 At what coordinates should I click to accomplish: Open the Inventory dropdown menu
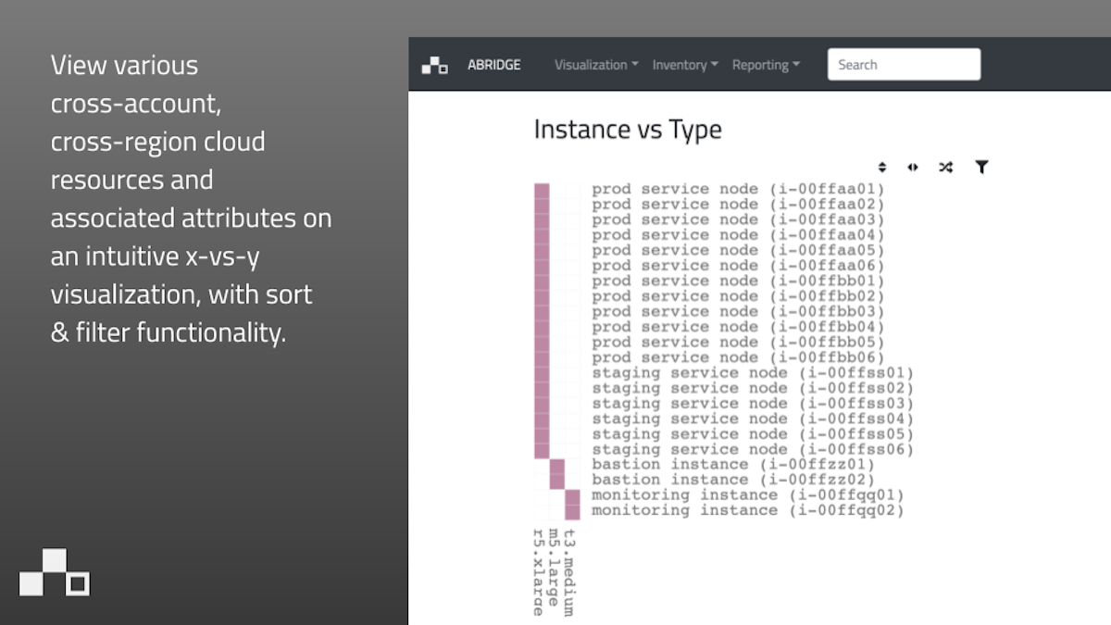point(685,65)
